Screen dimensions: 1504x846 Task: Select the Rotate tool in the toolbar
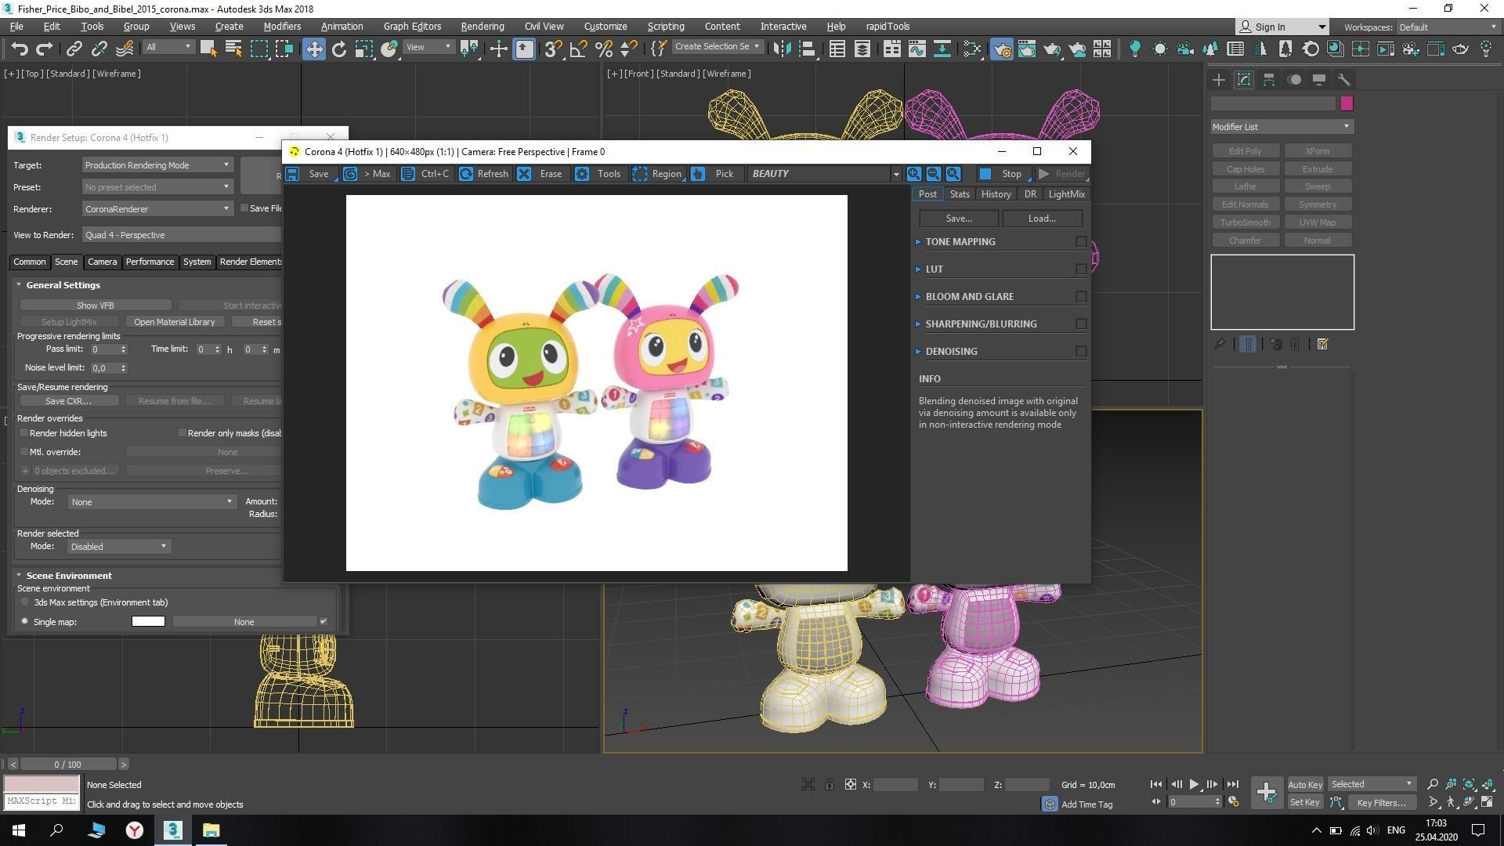[338, 49]
